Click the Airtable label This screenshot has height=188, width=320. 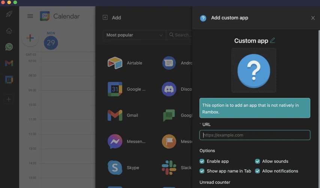134,63
